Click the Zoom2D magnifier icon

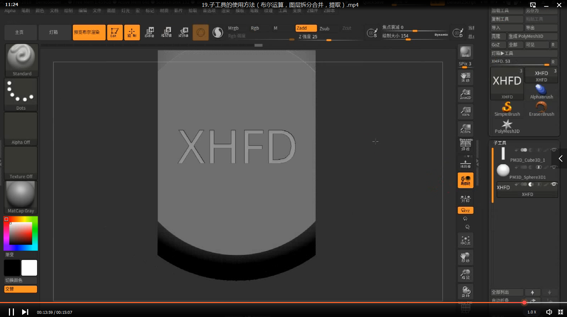465,94
